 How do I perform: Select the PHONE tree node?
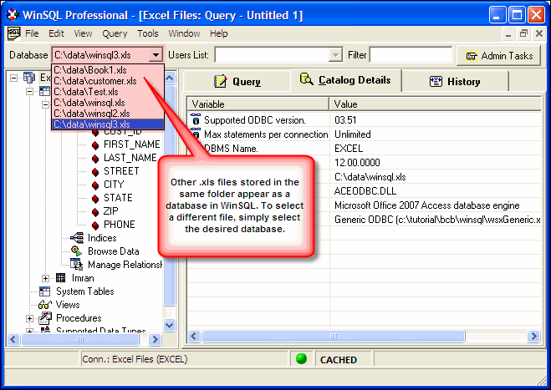(119, 225)
